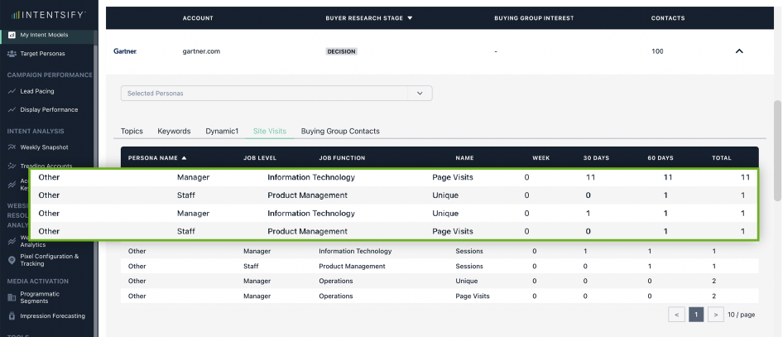Image resolution: width=783 pixels, height=337 pixels.
Task: Open the Selected Personas dropdown
Action: [276, 94]
